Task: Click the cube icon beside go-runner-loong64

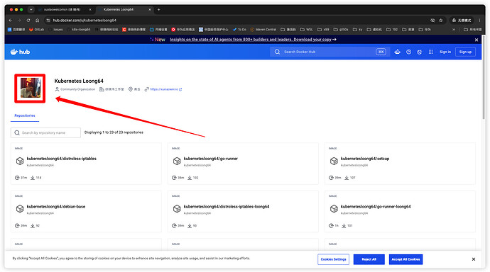Action: point(334,209)
